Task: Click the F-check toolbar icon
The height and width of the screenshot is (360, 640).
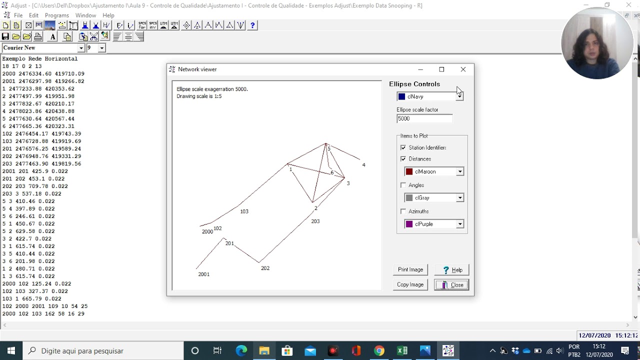Action: [x=119, y=25]
